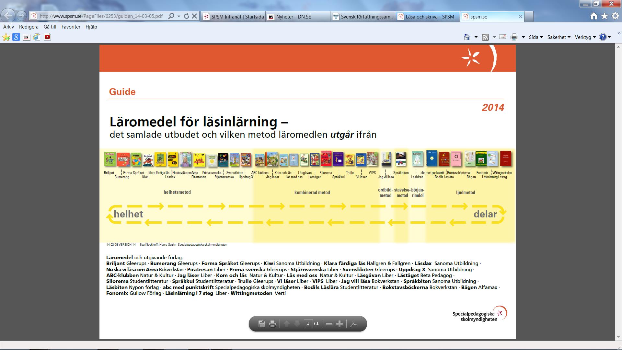Image resolution: width=622 pixels, height=350 pixels.
Task: Click the vertical scrollbar down arrow
Action: pos(618,337)
